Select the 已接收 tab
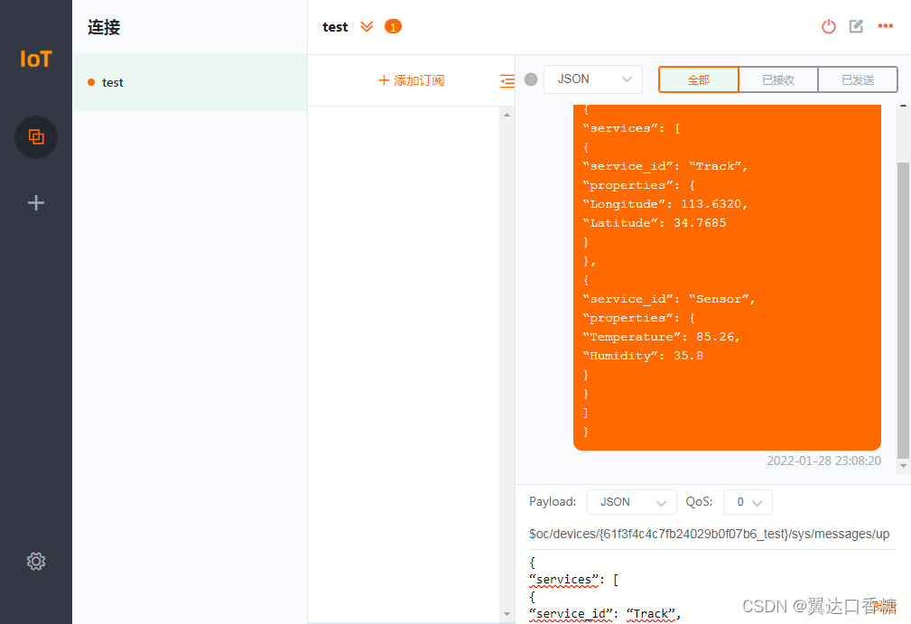 coord(778,79)
